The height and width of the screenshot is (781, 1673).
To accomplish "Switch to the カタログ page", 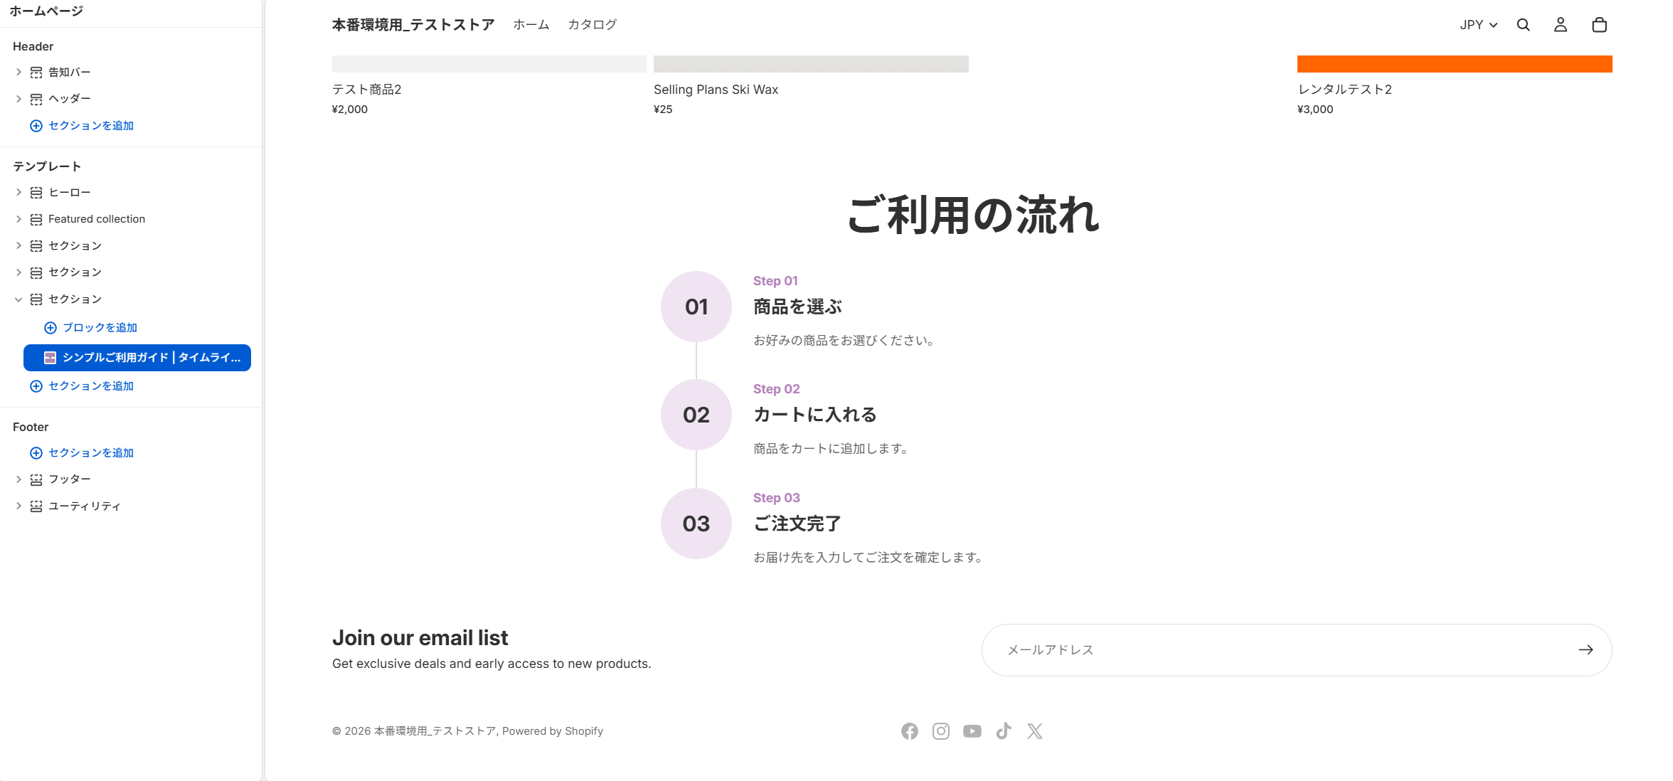I will (592, 24).
